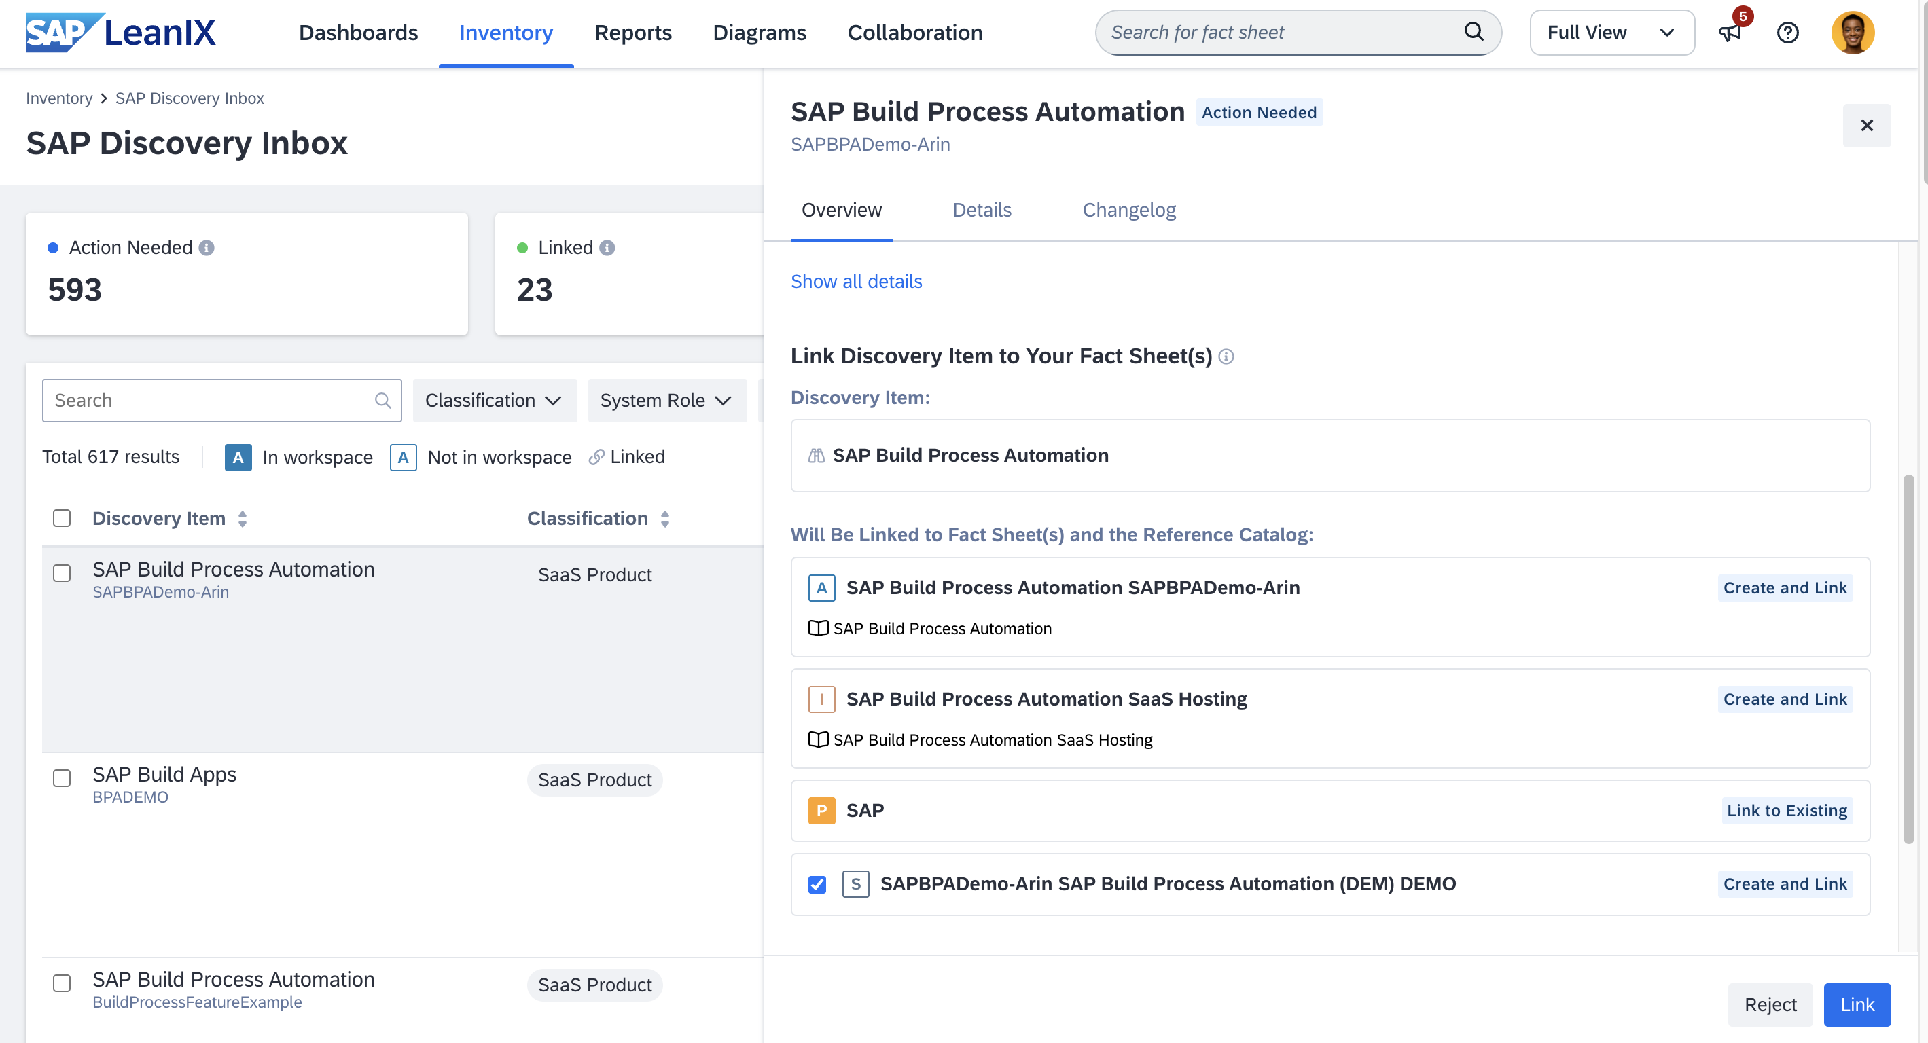The height and width of the screenshot is (1043, 1928).
Task: Click the Show all details link
Action: pos(855,281)
